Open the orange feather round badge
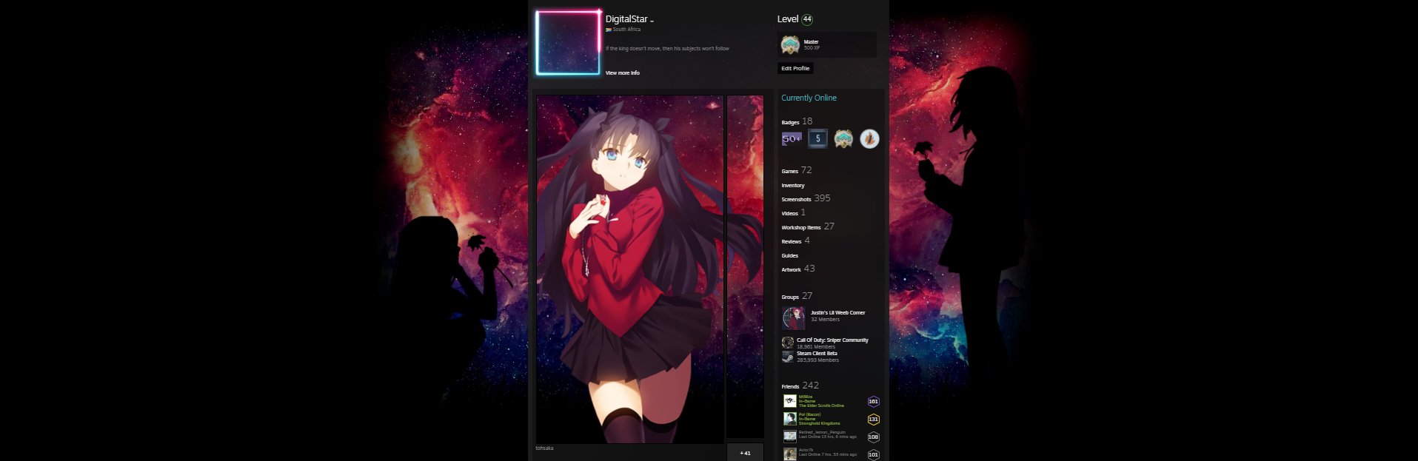The height and width of the screenshot is (461, 1418). click(x=869, y=138)
